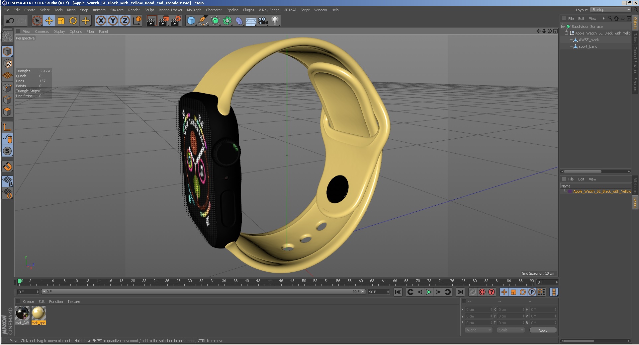Go to end of animation
Image resolution: width=639 pixels, height=345 pixels.
point(460,292)
